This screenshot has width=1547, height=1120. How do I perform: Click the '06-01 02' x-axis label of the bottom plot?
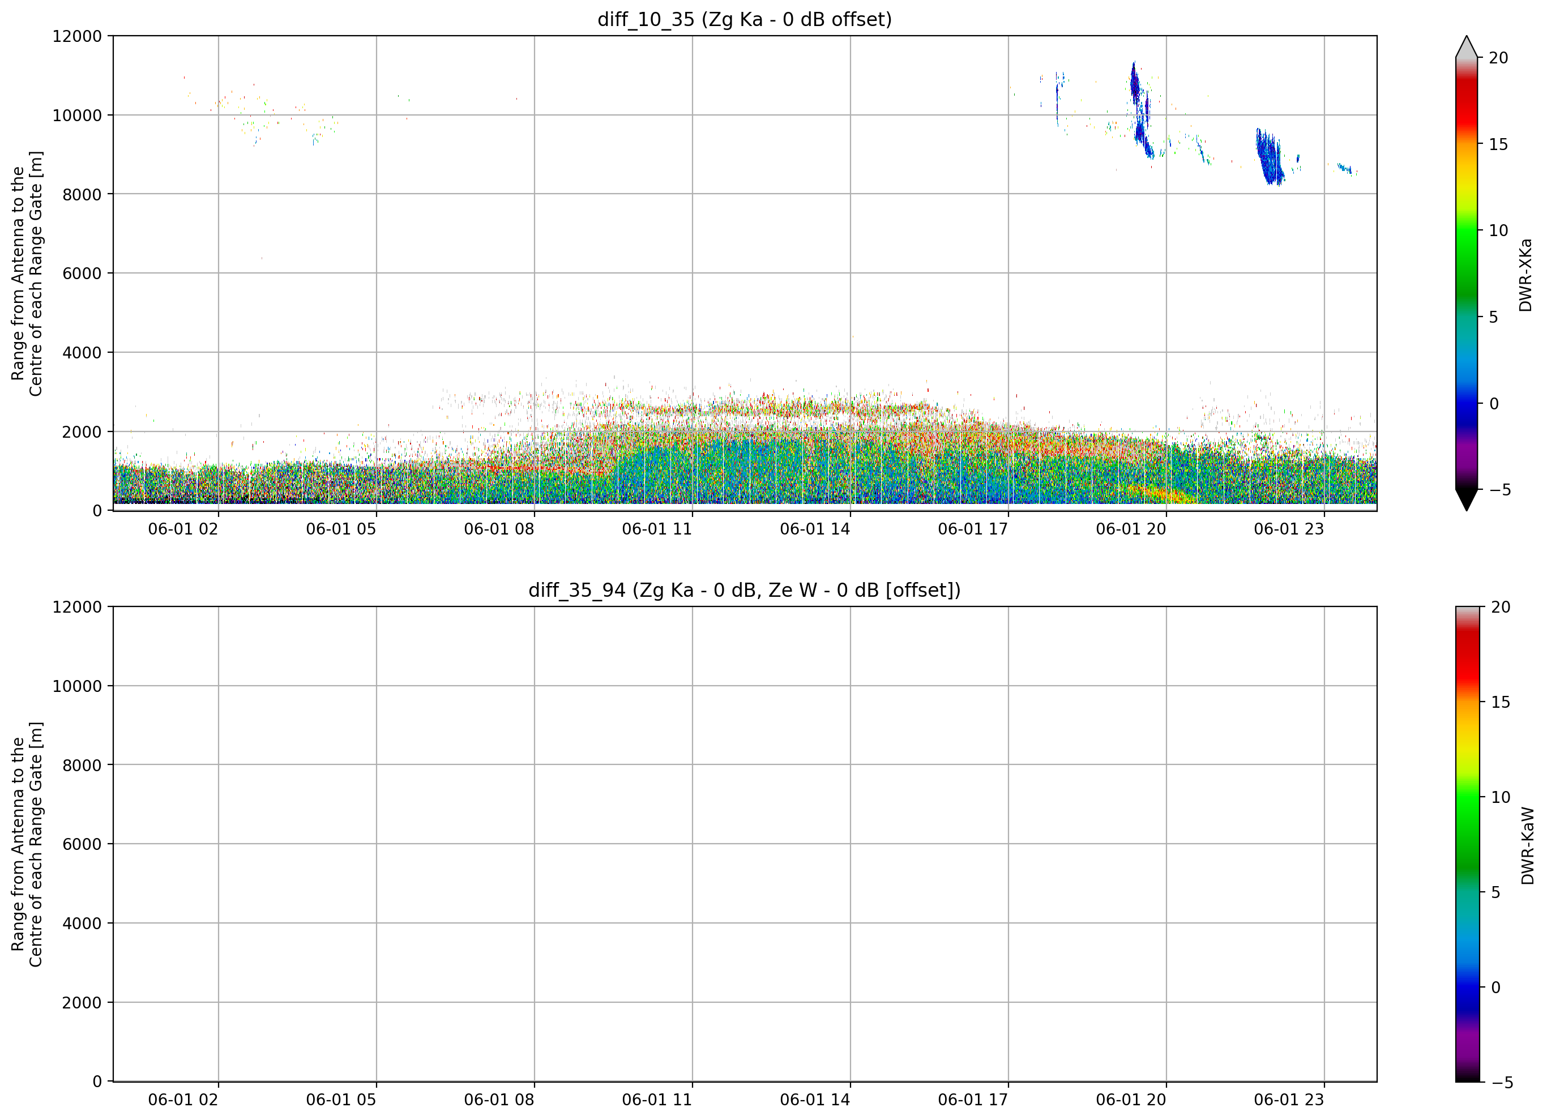point(183,1100)
